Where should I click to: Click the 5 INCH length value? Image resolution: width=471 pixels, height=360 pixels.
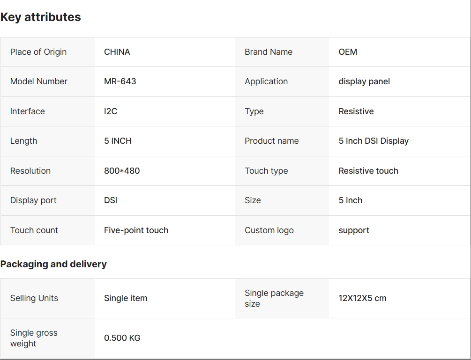[118, 141]
